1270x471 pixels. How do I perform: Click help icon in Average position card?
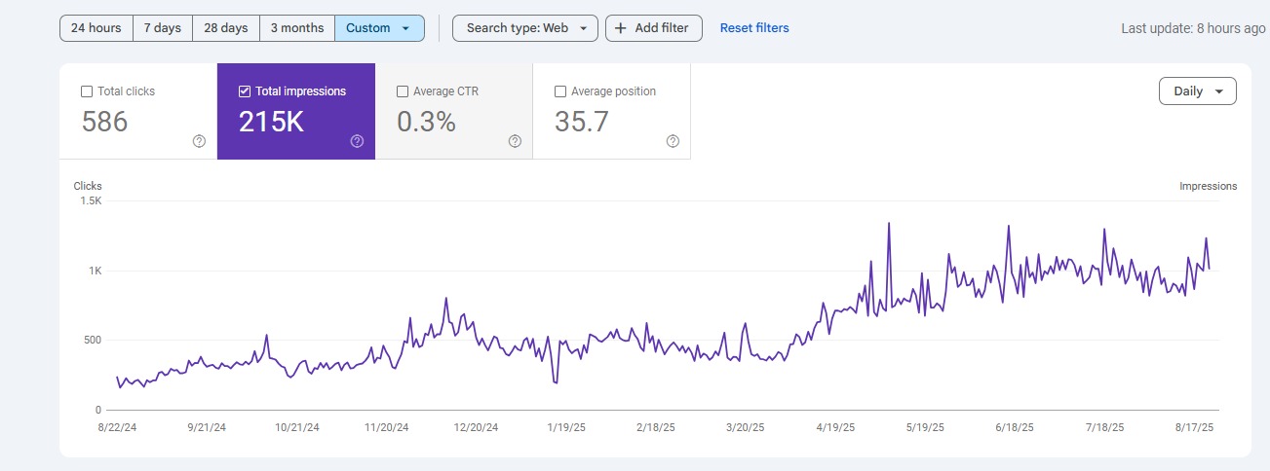pyautogui.click(x=673, y=141)
